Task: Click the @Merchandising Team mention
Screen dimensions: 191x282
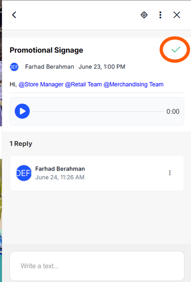Action: point(134,84)
